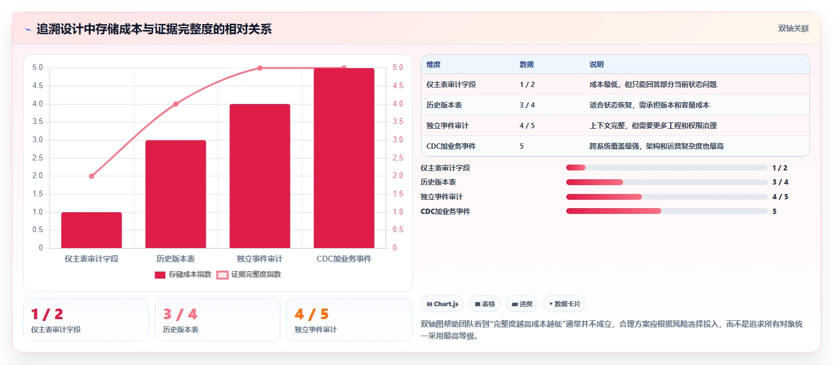Click the line point at value 2.0

pyautogui.click(x=91, y=176)
